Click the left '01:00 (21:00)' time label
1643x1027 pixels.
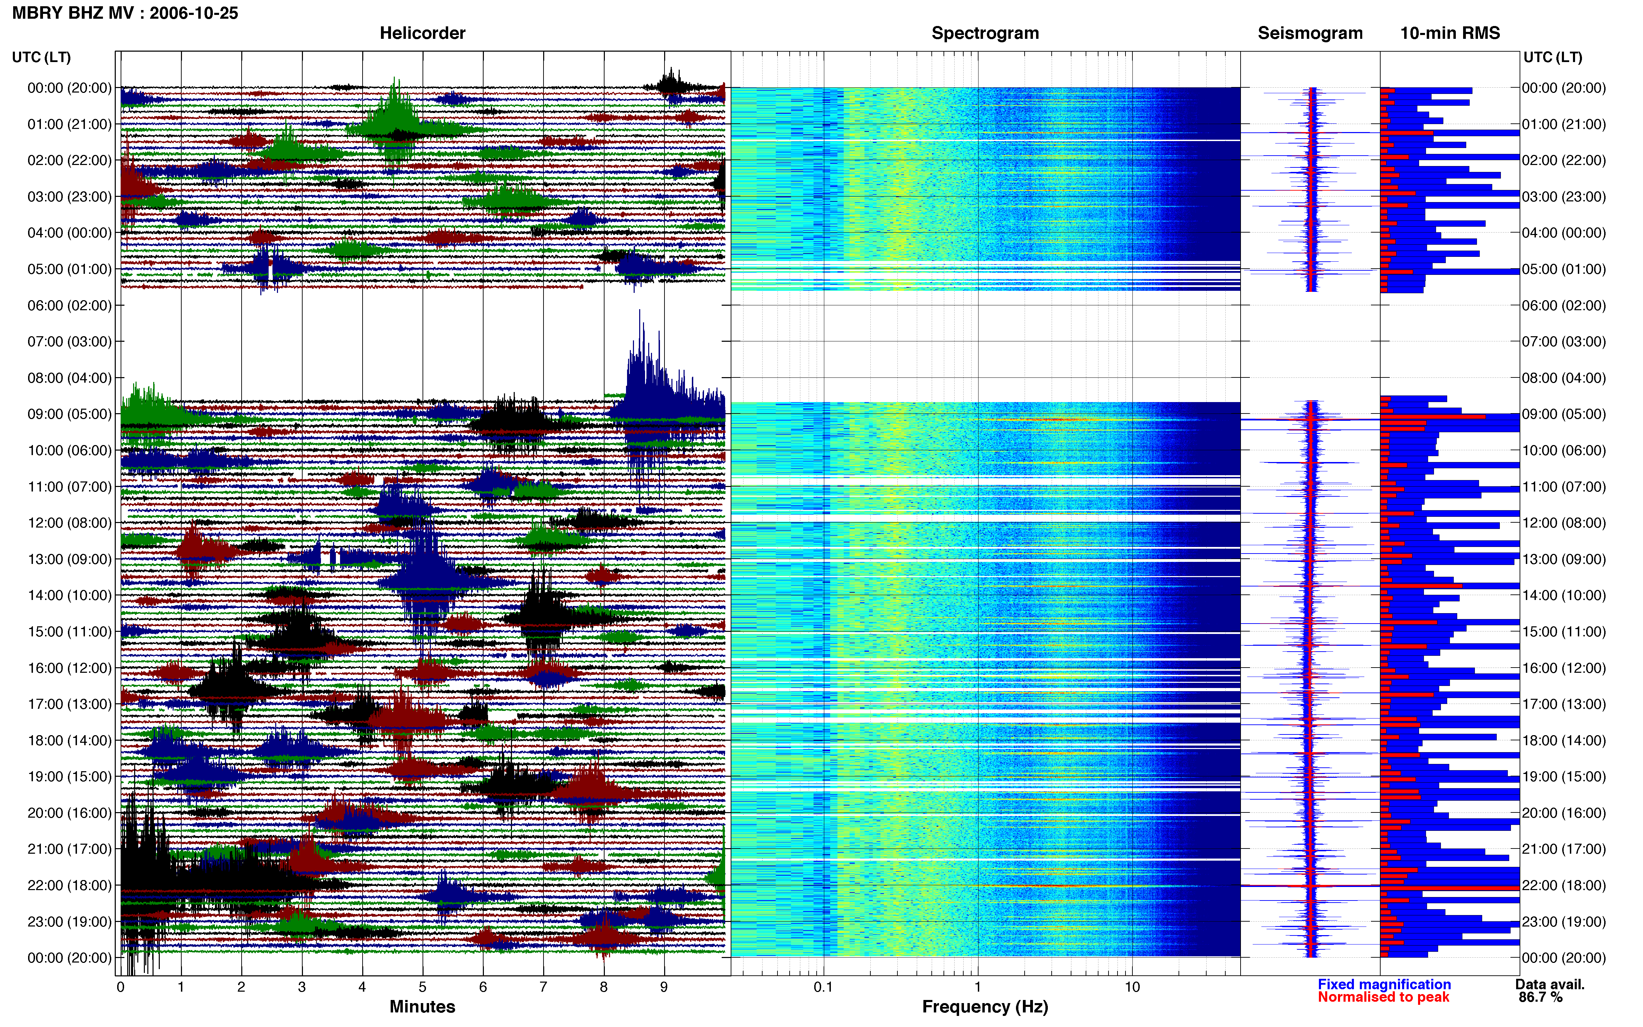[69, 124]
